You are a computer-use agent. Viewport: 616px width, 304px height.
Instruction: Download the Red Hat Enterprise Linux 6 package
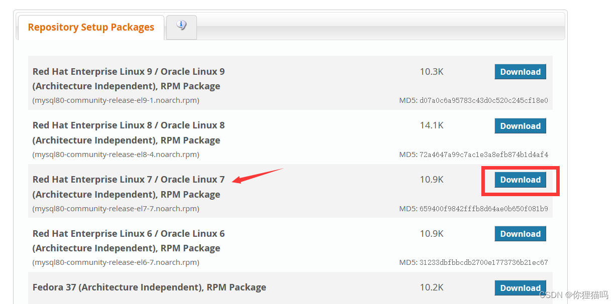tap(520, 234)
